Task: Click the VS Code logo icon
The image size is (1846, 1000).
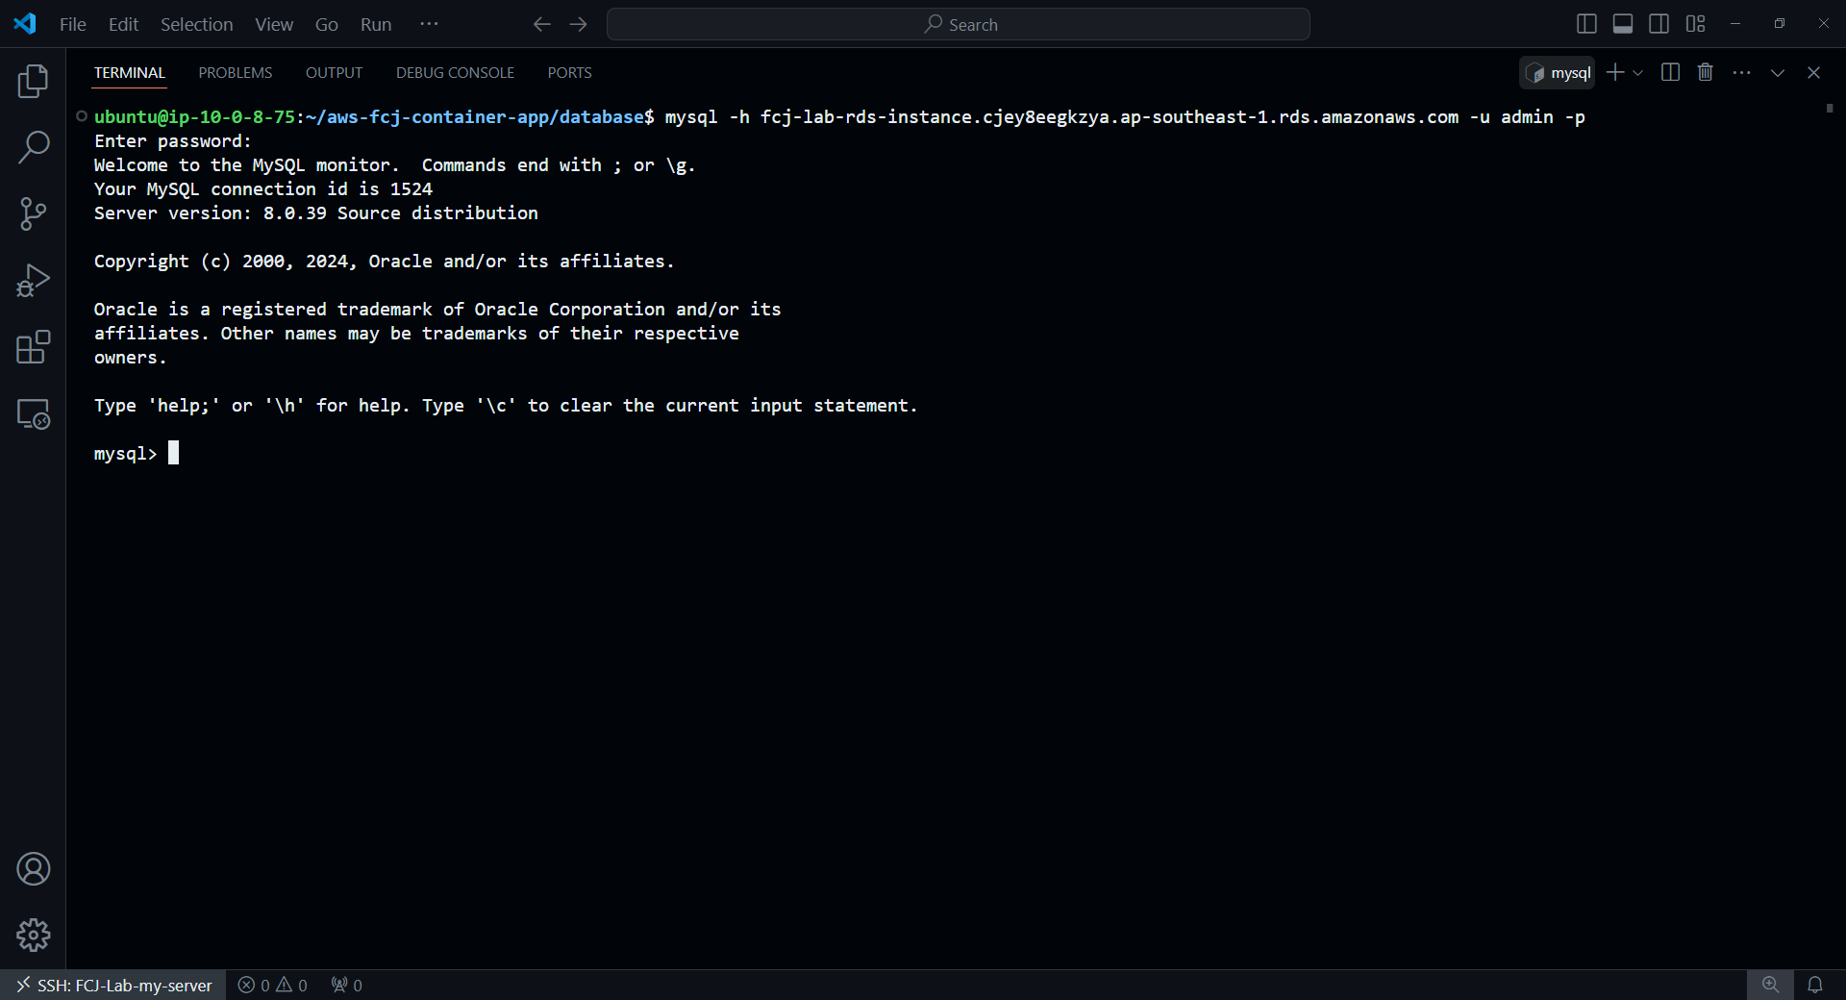Action: point(25,24)
